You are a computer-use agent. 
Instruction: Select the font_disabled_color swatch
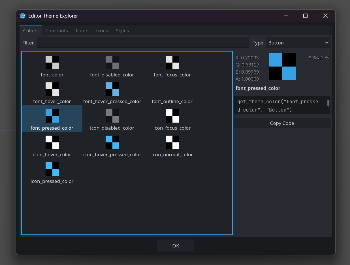click(112, 63)
